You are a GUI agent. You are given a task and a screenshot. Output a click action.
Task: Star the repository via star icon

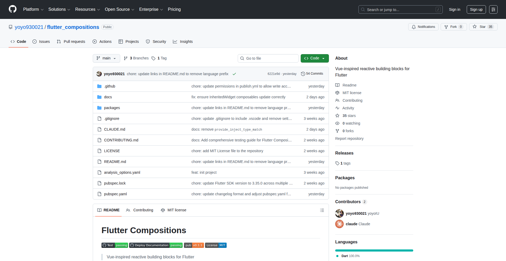tap(475, 27)
